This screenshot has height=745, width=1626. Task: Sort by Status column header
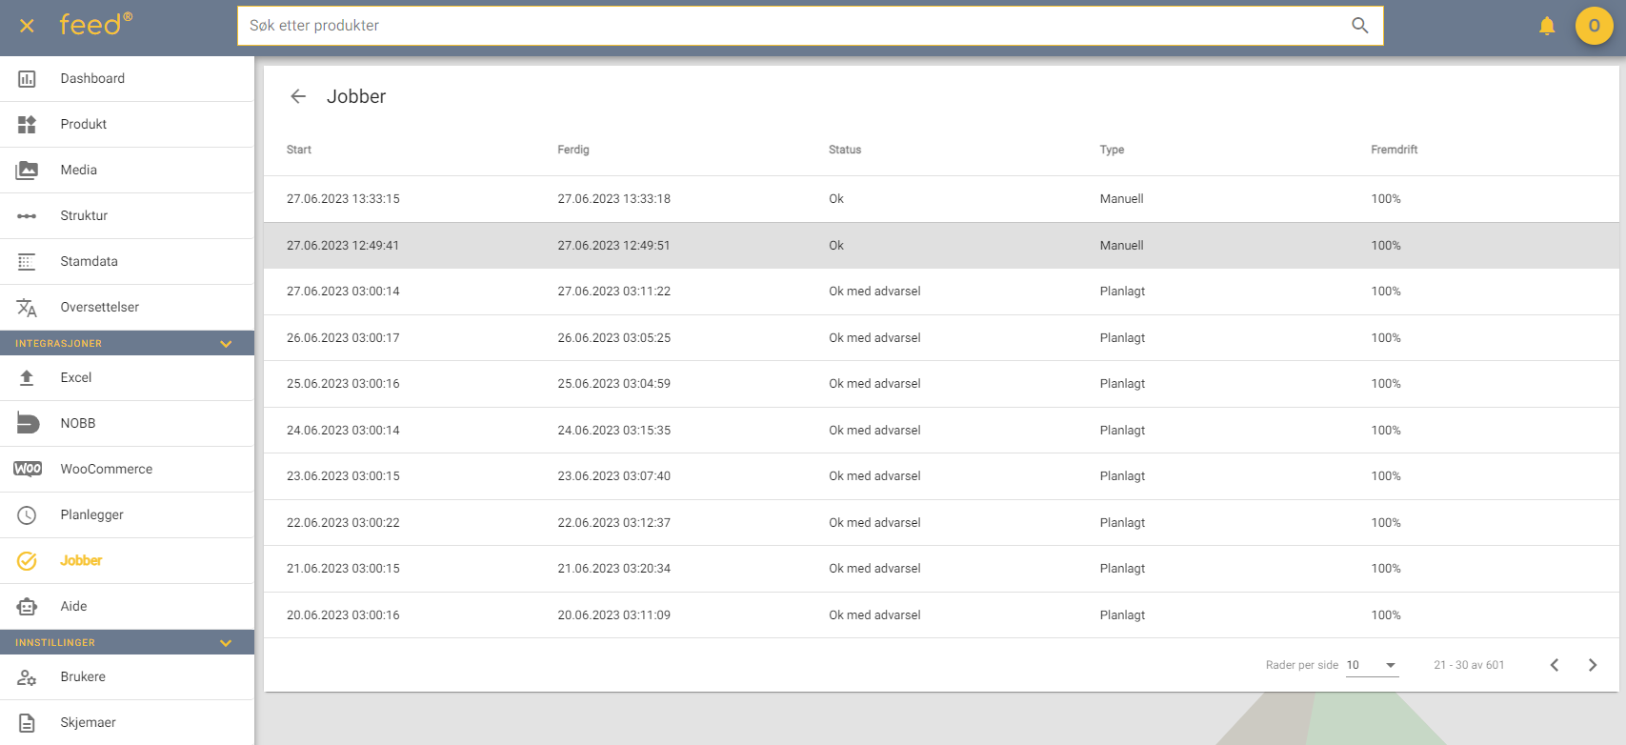[845, 150]
